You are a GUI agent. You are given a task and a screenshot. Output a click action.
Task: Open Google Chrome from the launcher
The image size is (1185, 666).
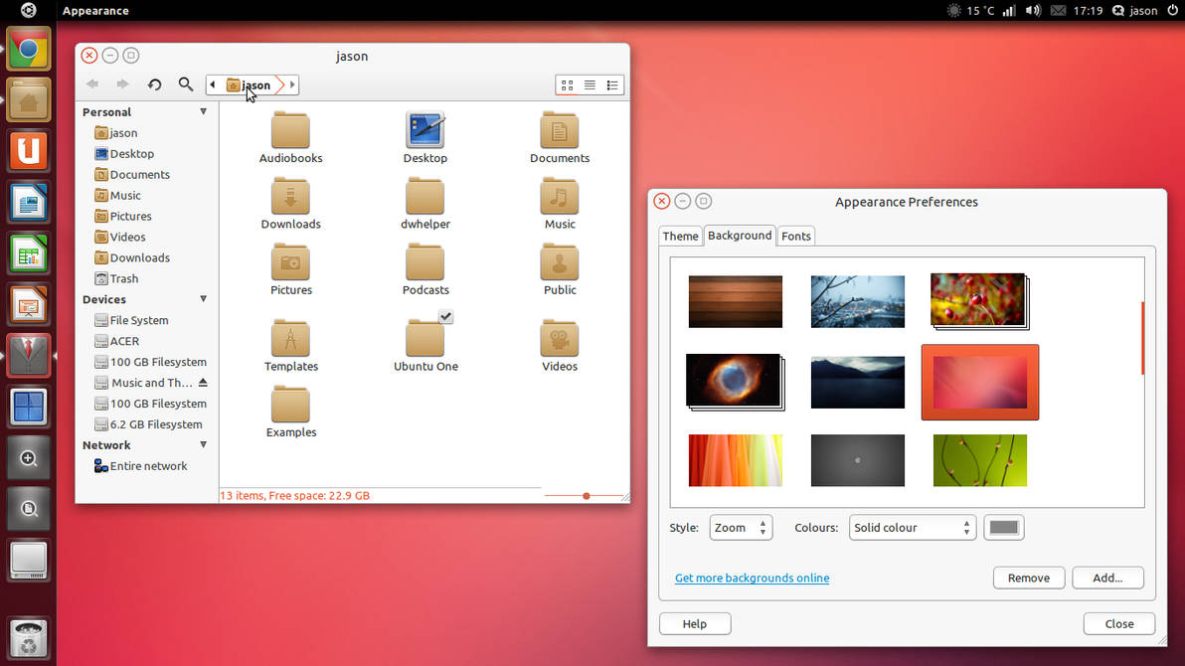pos(29,50)
